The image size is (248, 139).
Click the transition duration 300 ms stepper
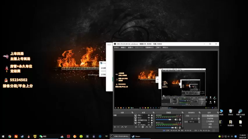(x=199, y=122)
